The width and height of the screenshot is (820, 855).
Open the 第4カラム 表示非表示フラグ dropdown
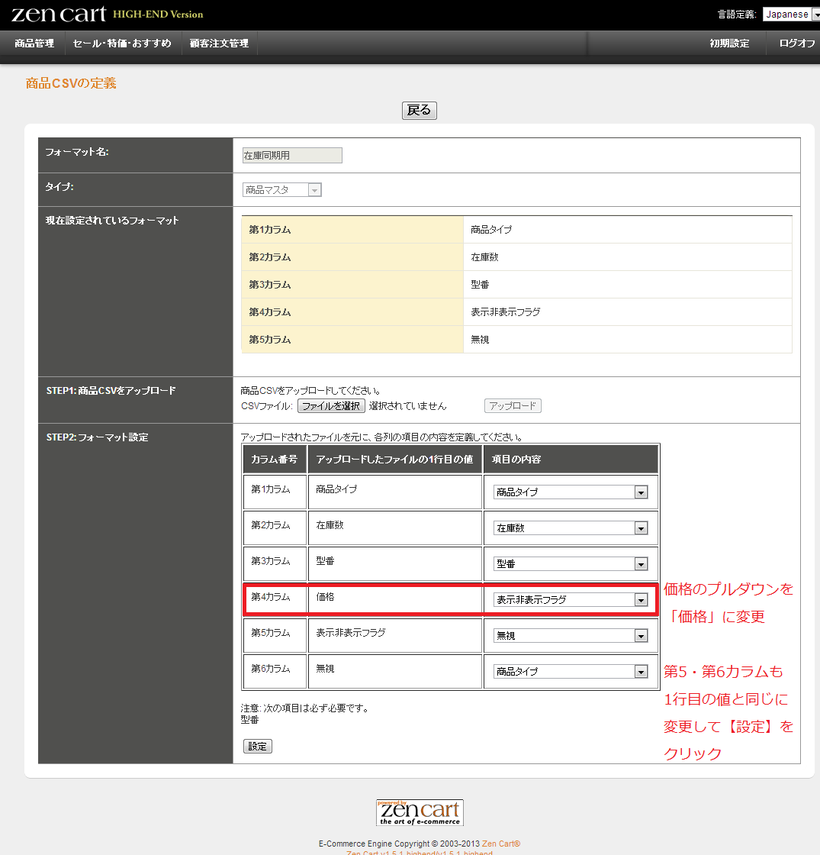tap(571, 600)
